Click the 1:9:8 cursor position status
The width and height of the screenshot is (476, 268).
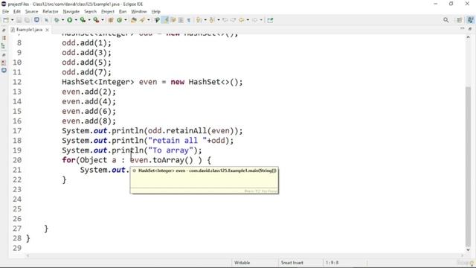pyautogui.click(x=332, y=263)
